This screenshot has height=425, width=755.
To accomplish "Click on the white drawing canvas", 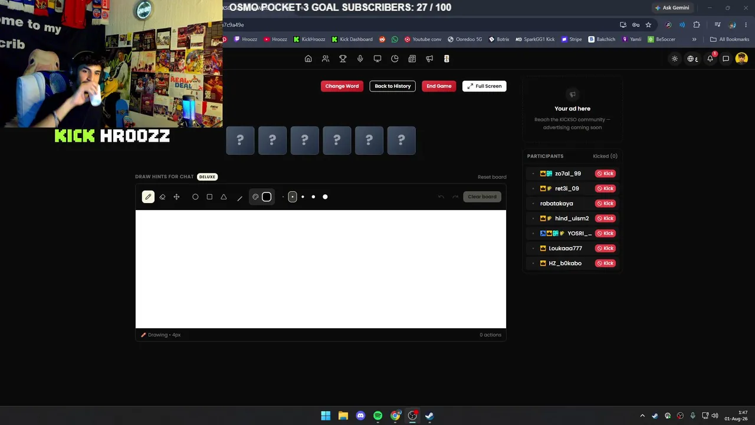I will coord(321,269).
